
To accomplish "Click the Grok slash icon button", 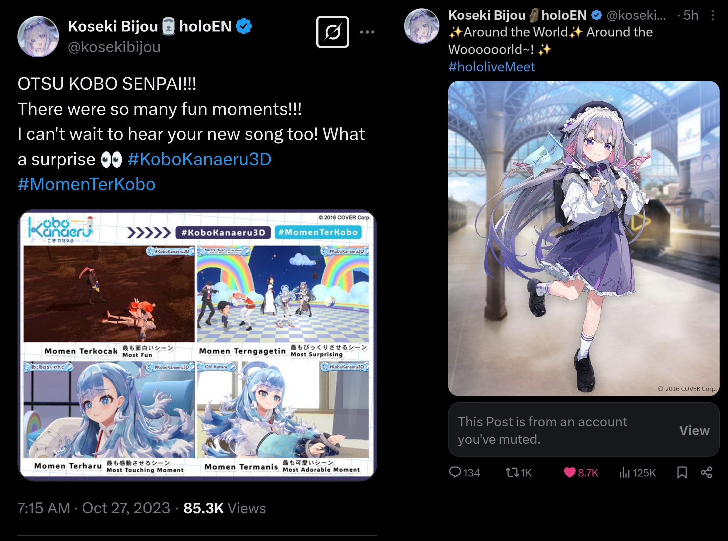I will click(332, 32).
